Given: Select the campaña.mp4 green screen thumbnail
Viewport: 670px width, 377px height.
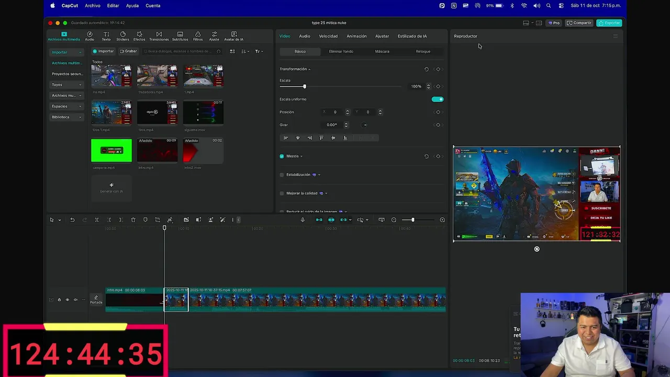Looking at the screenshot, I should point(111,151).
